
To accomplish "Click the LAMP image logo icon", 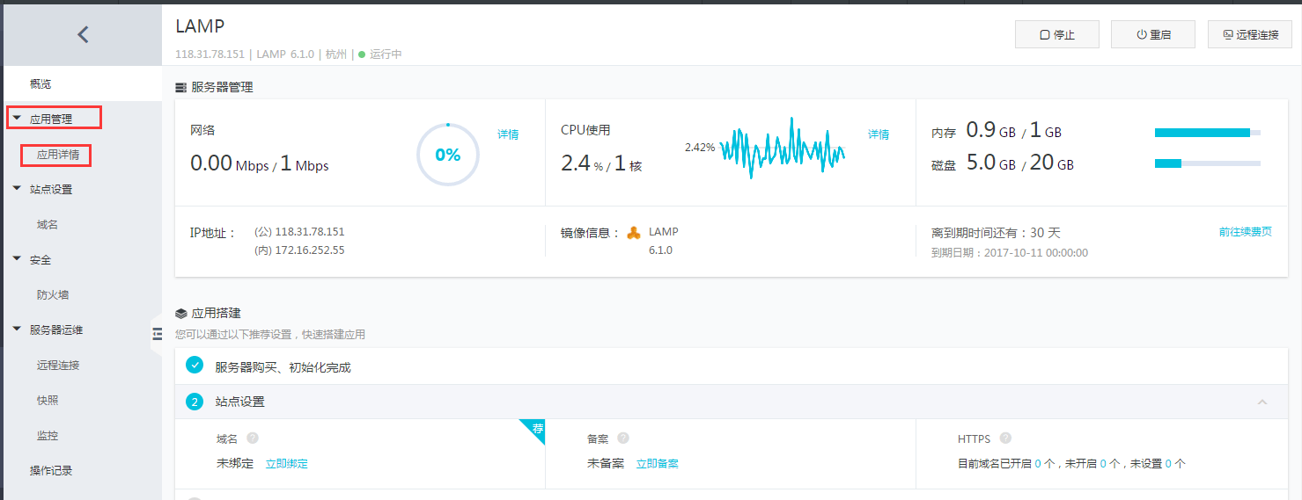I will click(634, 233).
